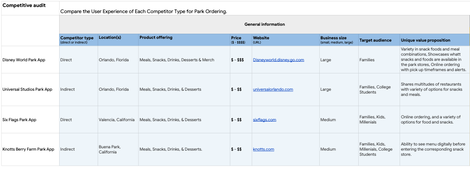This screenshot has height=196, width=470.
Task: Open the sixflags.com link
Action: pyautogui.click(x=265, y=120)
